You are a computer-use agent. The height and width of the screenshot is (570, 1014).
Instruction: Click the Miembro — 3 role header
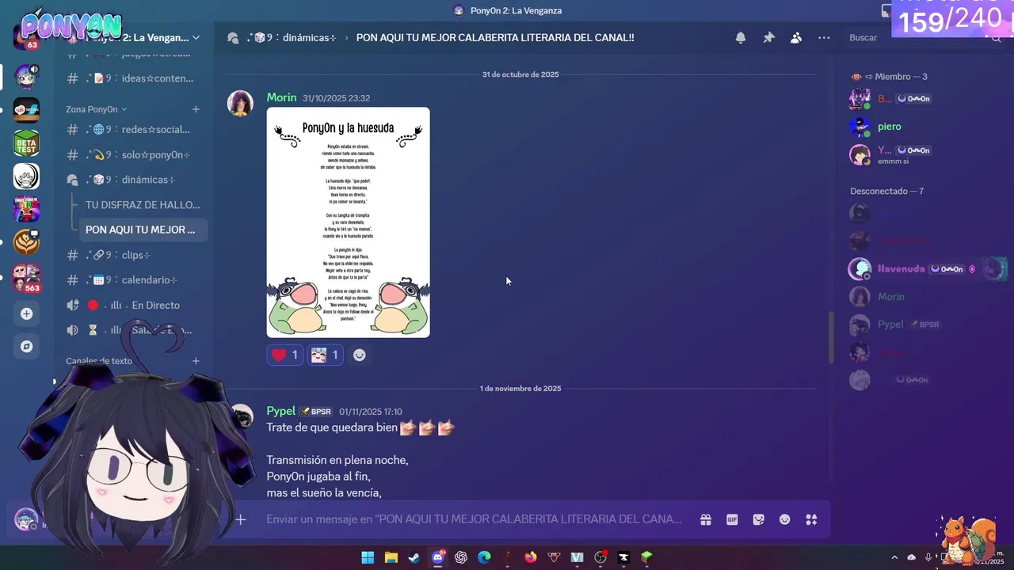pyautogui.click(x=889, y=77)
